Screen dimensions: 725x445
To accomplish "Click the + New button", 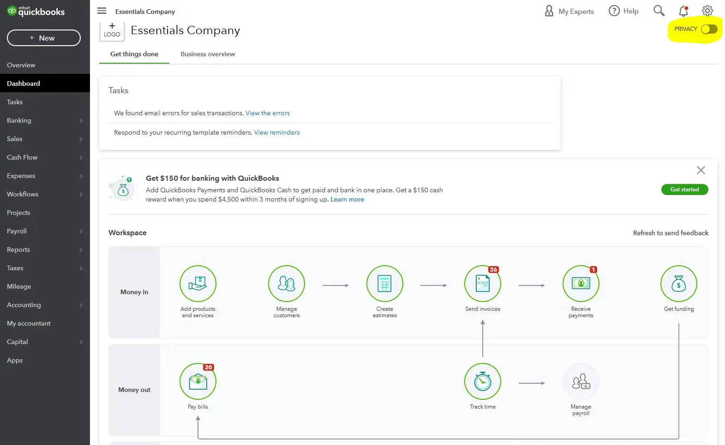I will (x=44, y=38).
